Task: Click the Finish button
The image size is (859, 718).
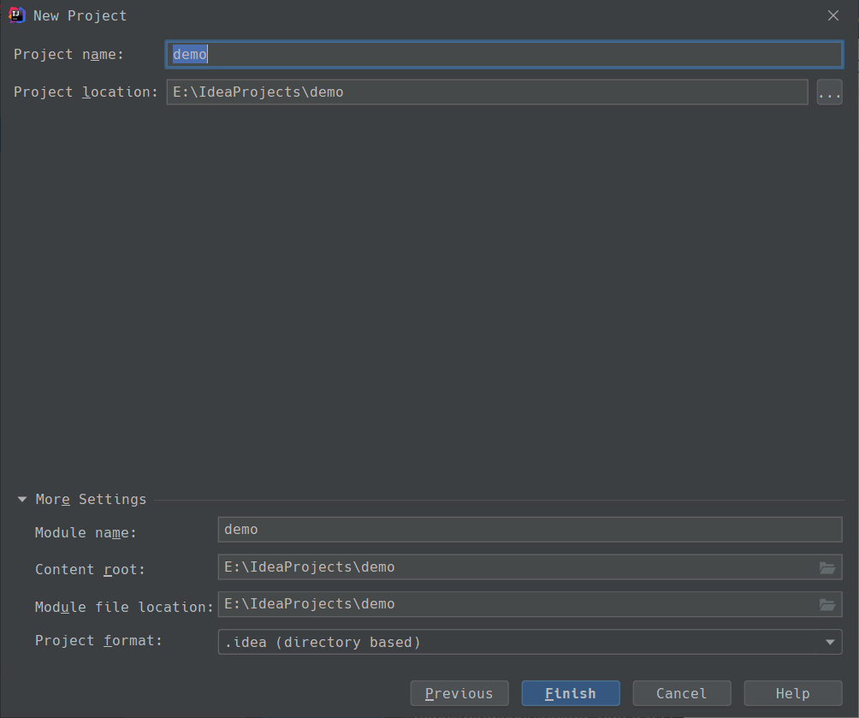Action: 571,693
